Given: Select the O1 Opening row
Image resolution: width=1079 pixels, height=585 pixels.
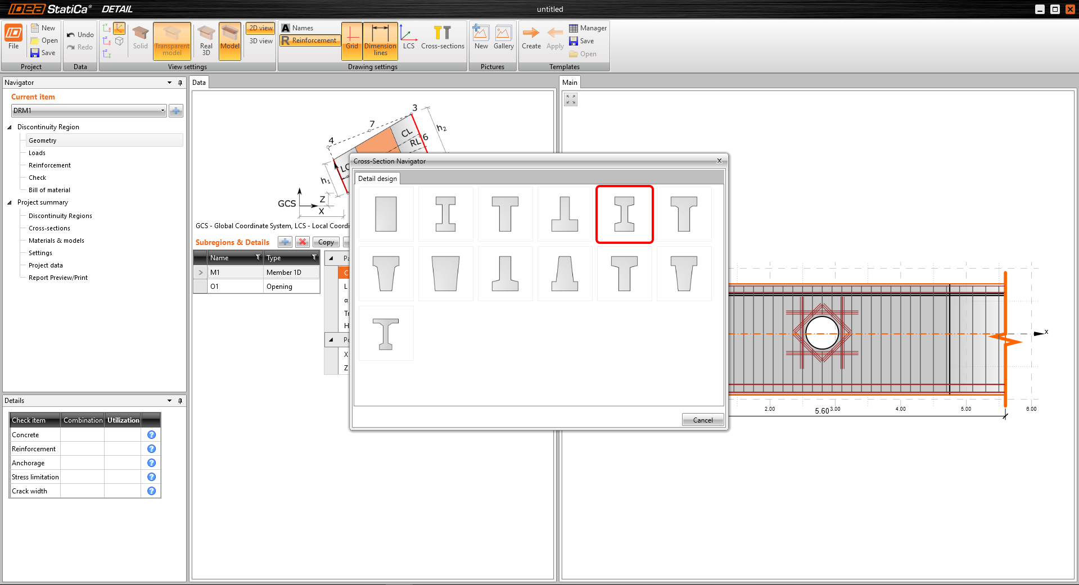Looking at the screenshot, I should point(256,287).
